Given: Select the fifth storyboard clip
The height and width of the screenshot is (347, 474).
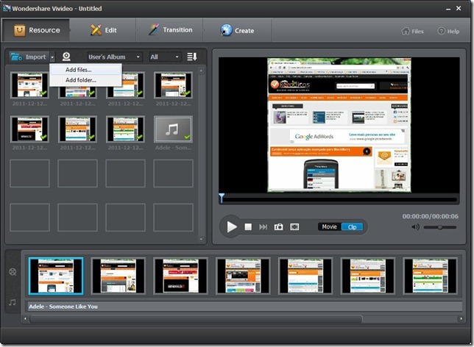Looking at the screenshot, I should pyautogui.click(x=305, y=276).
